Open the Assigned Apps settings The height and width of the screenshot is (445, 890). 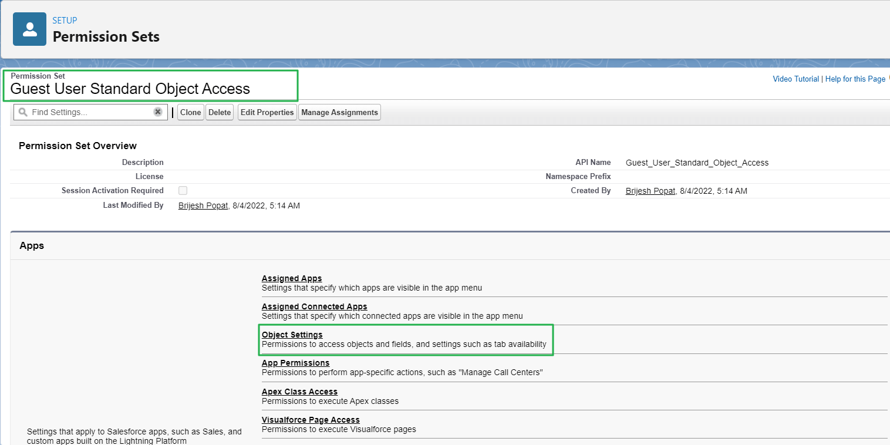(x=291, y=278)
